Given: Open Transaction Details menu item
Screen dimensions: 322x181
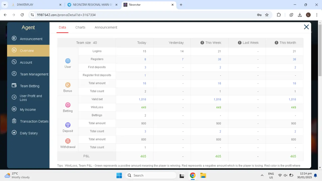Looking at the screenshot, I should click(28, 121).
